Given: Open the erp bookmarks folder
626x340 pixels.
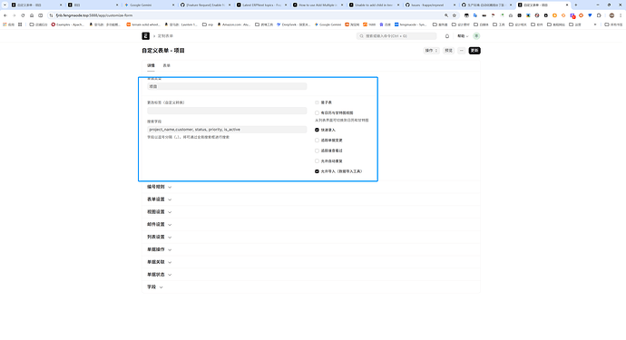Looking at the screenshot, I should pos(208,24).
